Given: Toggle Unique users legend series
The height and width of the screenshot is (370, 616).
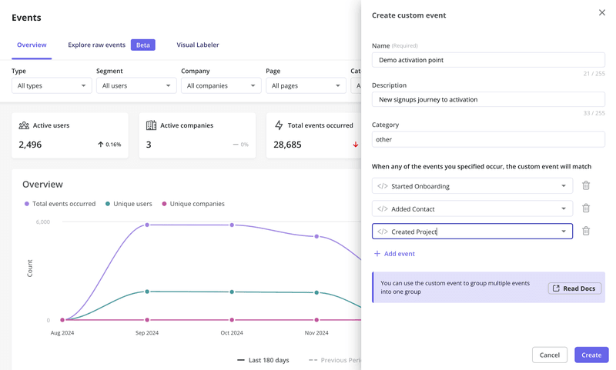Looking at the screenshot, I should tap(129, 204).
